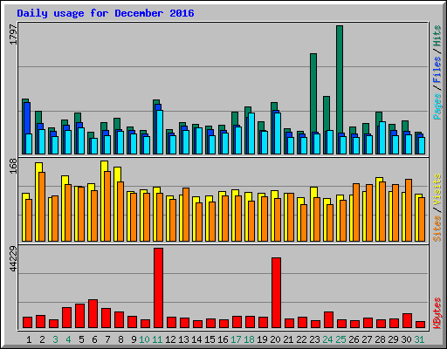447x349 pixels.
Task: Click the green weekend day label 11
Action: pyautogui.click(x=157, y=339)
